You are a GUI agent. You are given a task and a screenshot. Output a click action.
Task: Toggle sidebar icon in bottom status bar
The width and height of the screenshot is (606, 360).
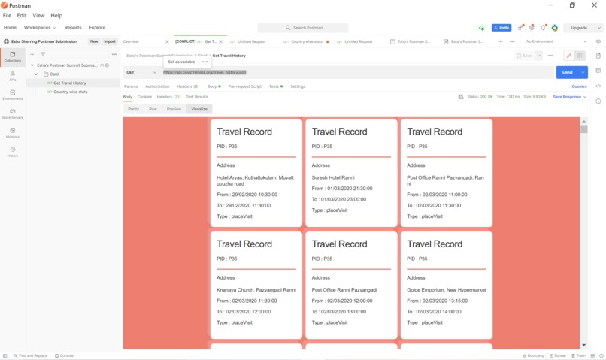click(x=5, y=355)
